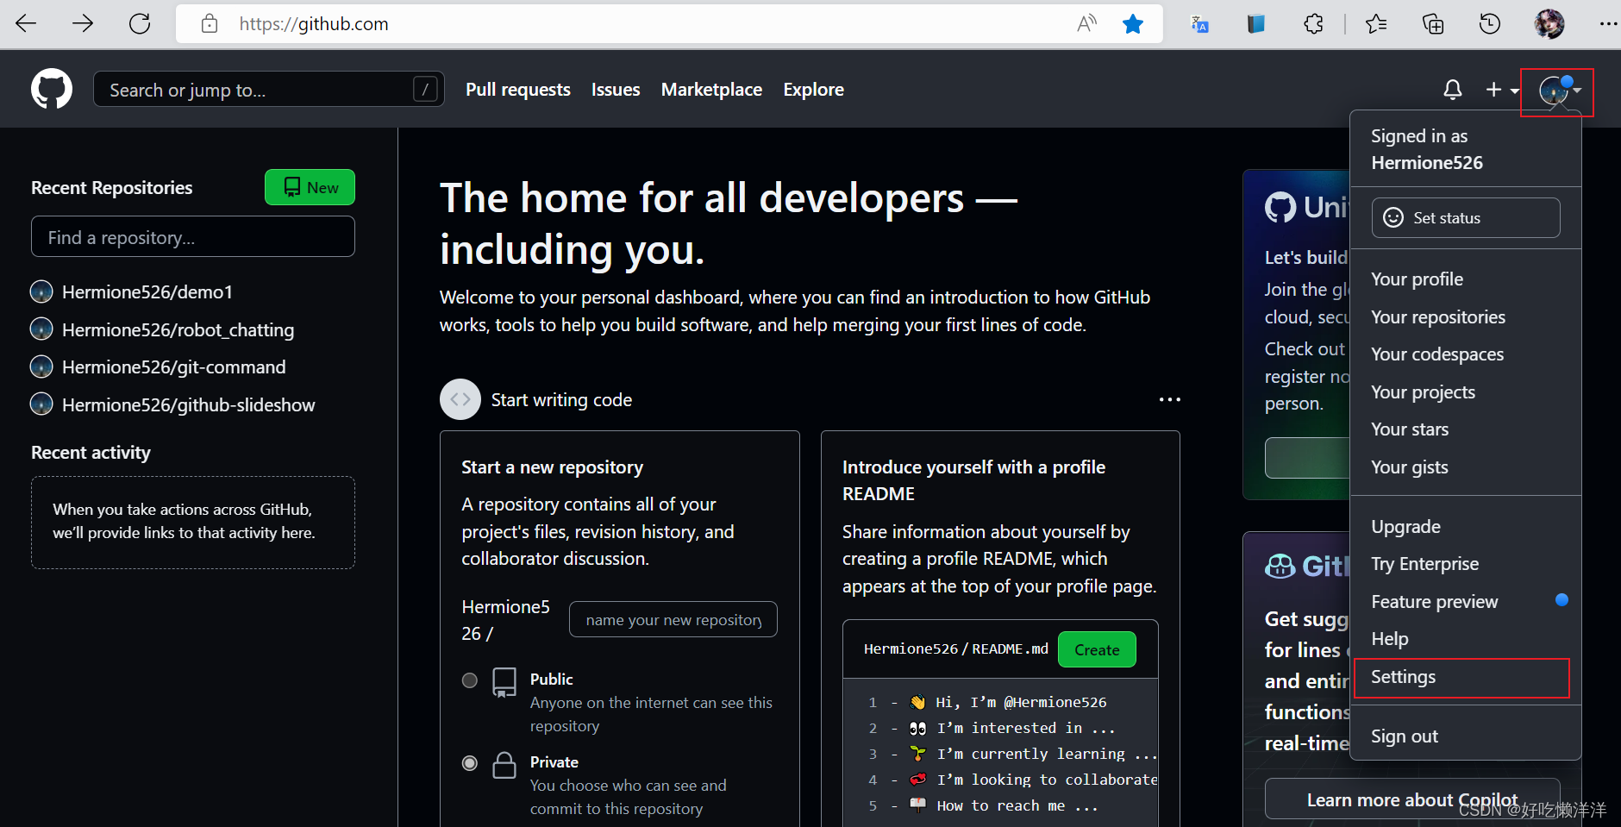Click the browser address bar URL

point(314,24)
